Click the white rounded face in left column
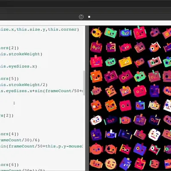This screenshot has width=171, height=171. point(96,121)
